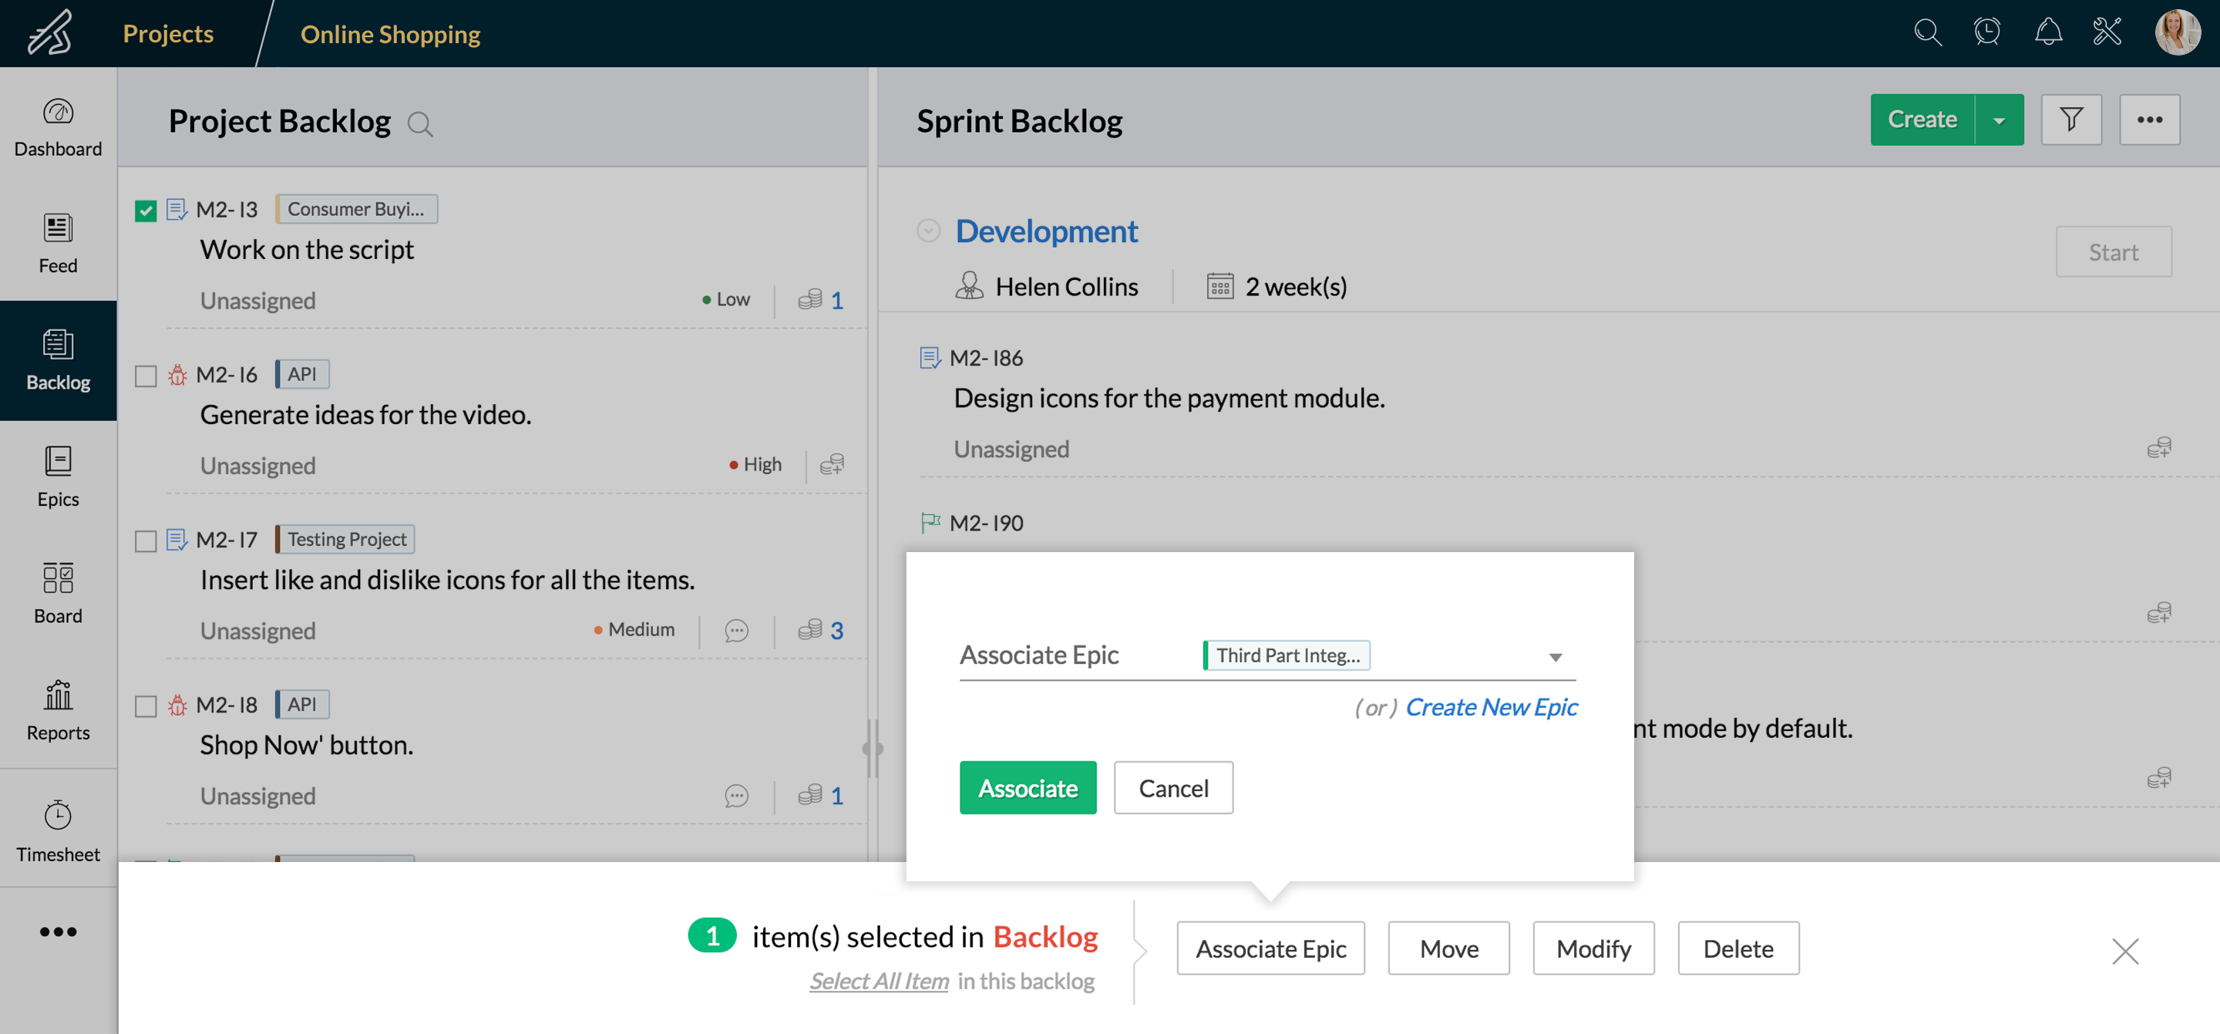The image size is (2220, 1034).
Task: Check the M2-I6 item checkbox
Action: 146,376
